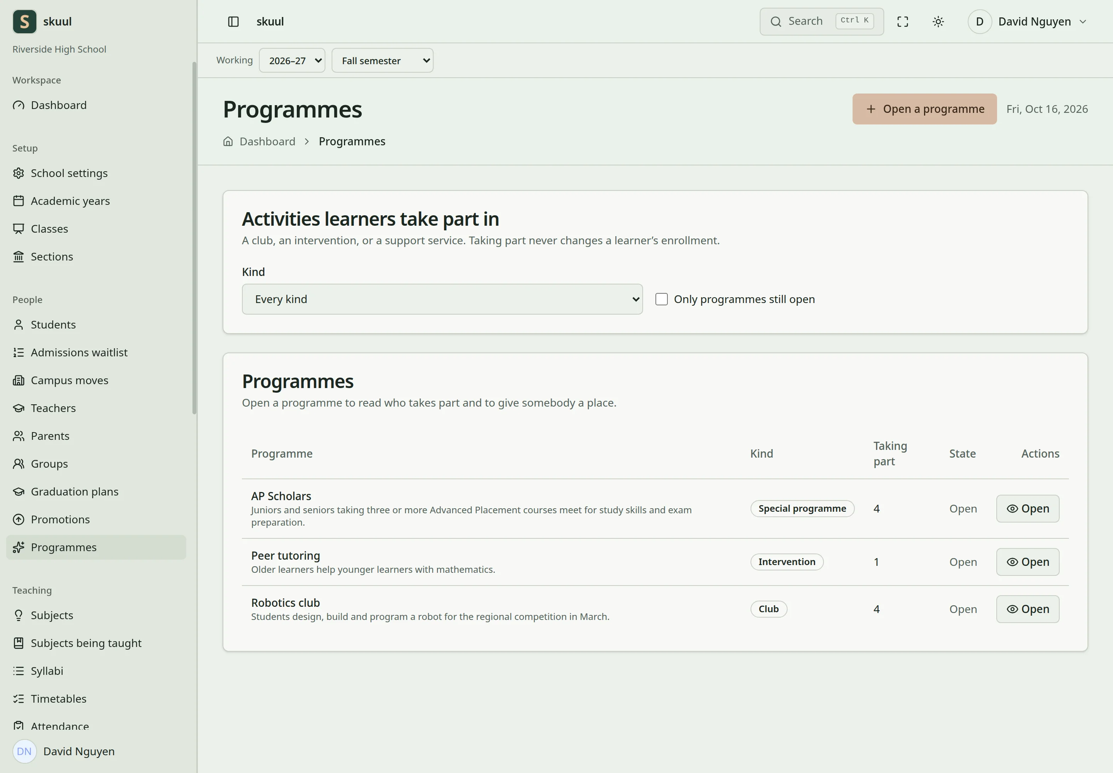Click the Dashboard breadcrumb link
Image resolution: width=1113 pixels, height=773 pixels.
pyautogui.click(x=267, y=141)
